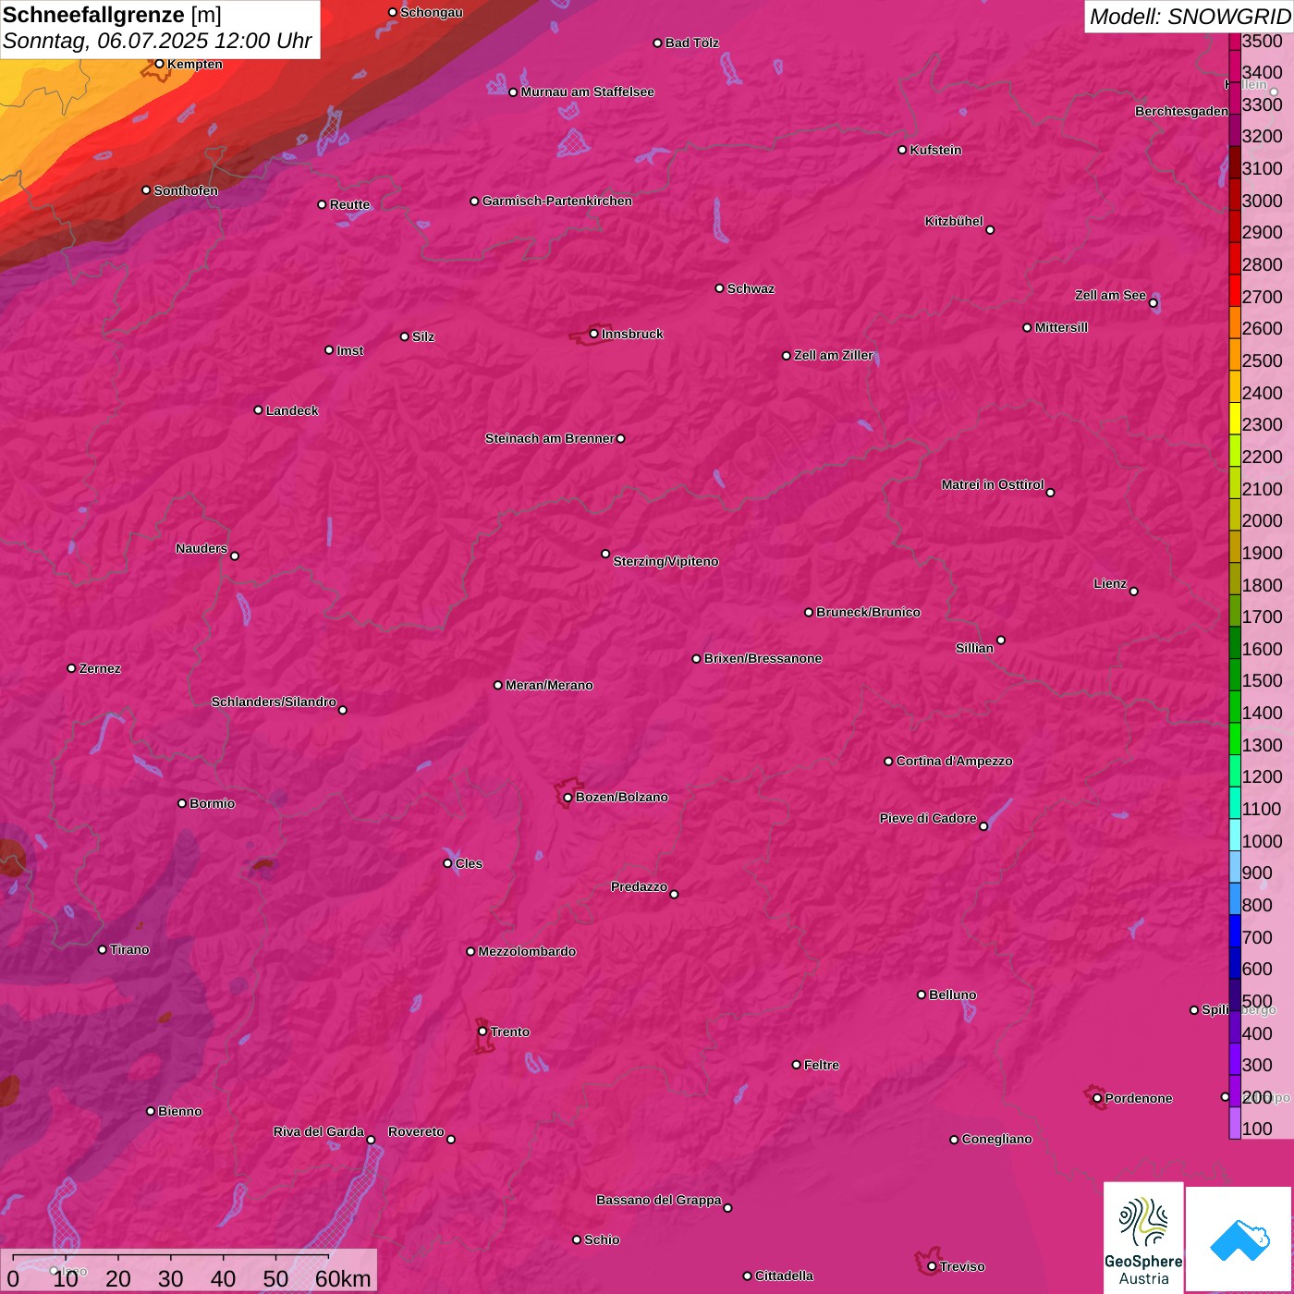Click the Sterzing/Vipiteno label
This screenshot has width=1294, height=1294.
tap(665, 561)
